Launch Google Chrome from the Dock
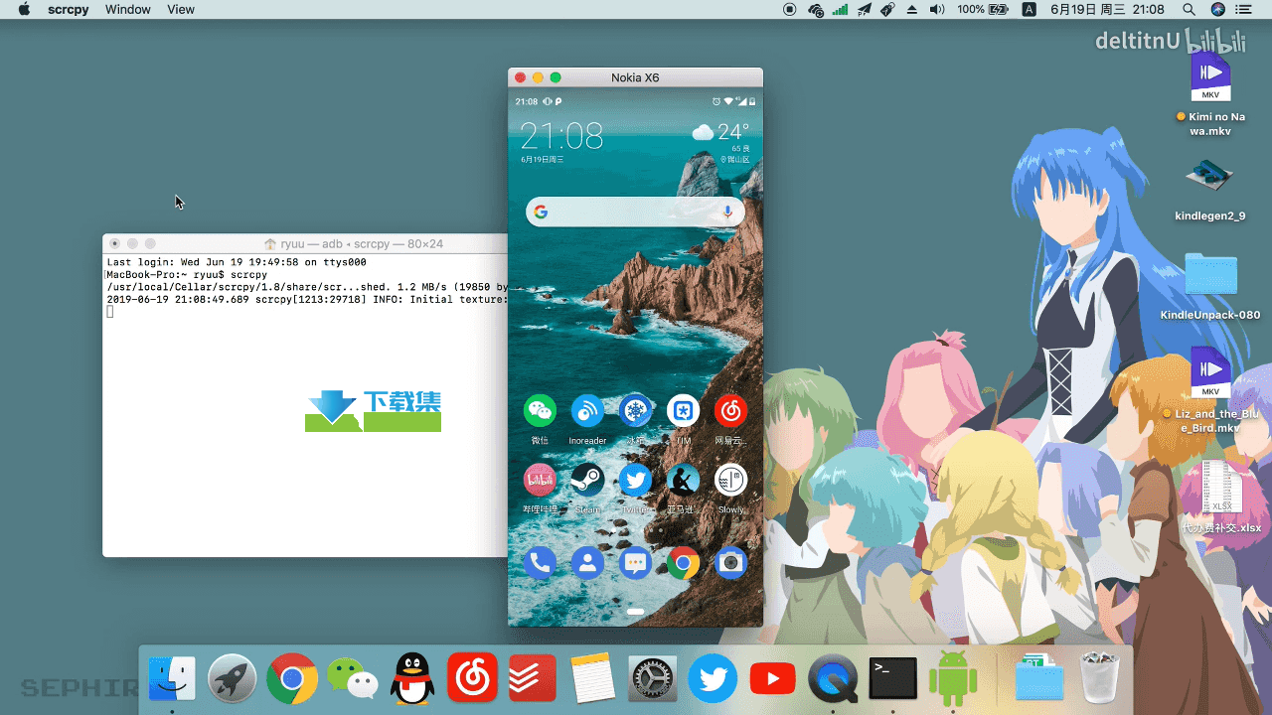 (292, 679)
